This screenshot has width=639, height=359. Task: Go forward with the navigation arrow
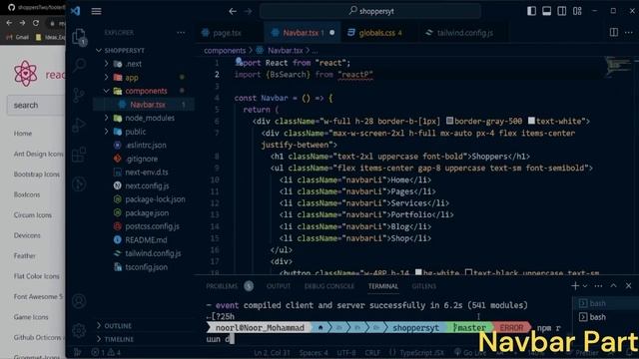[248, 11]
